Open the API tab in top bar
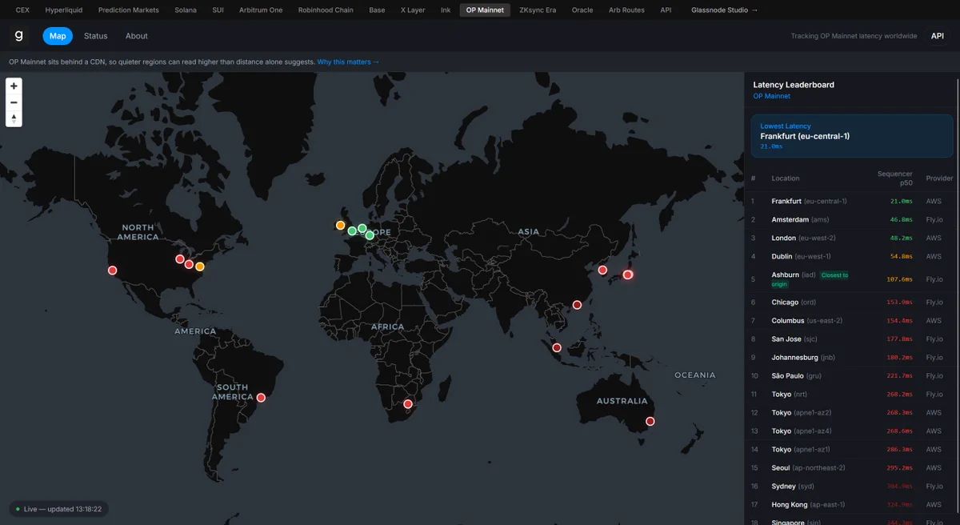The image size is (960, 525). (x=666, y=10)
